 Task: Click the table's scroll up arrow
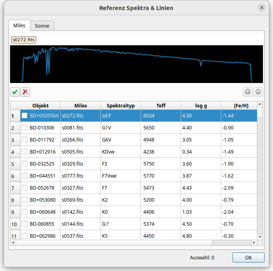[260, 104]
